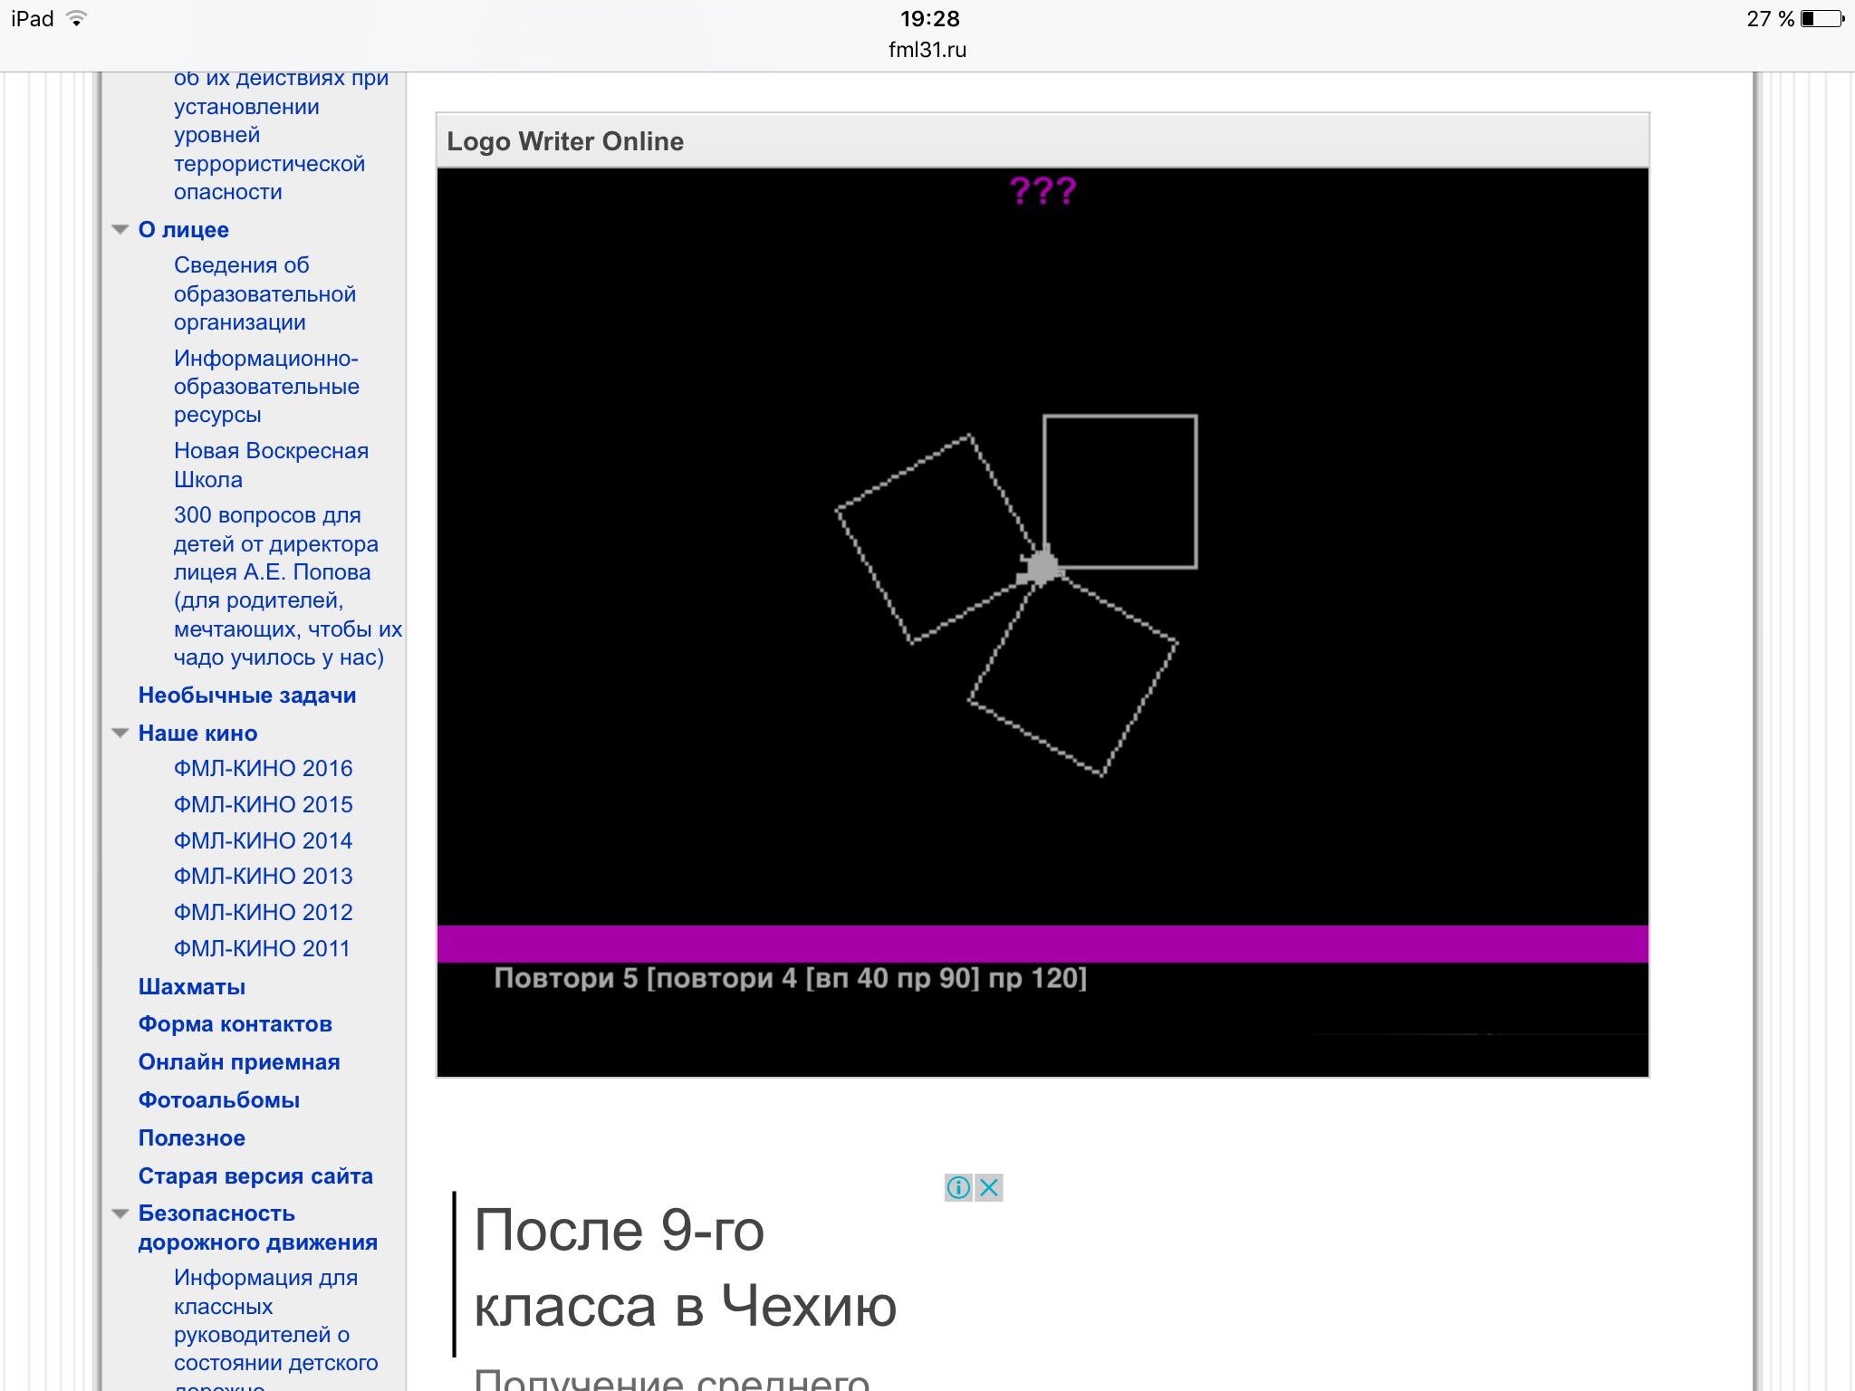Open the 'Шахматы' menu item
This screenshot has width=1855, height=1391.
click(191, 987)
